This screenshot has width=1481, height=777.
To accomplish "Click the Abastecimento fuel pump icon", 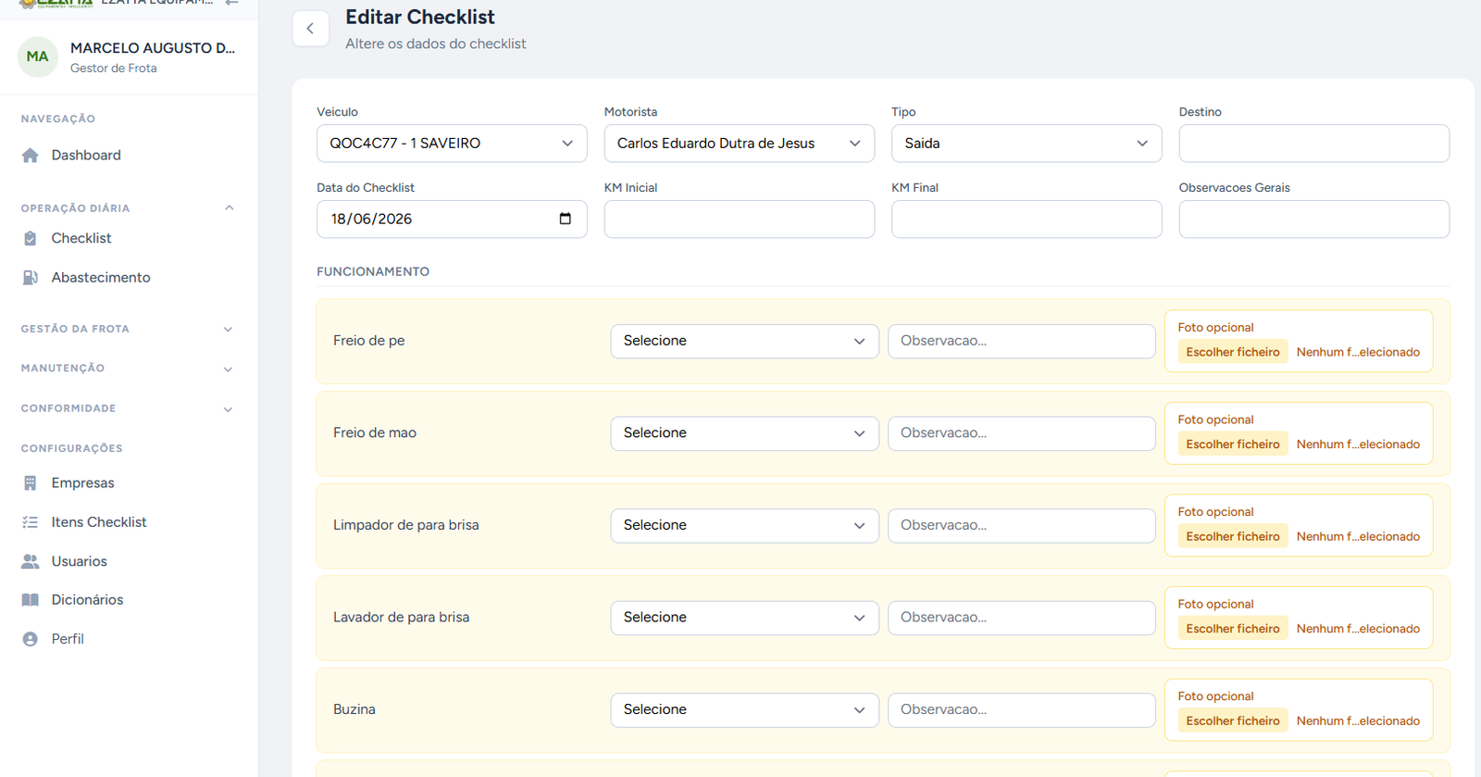I will 31,278.
